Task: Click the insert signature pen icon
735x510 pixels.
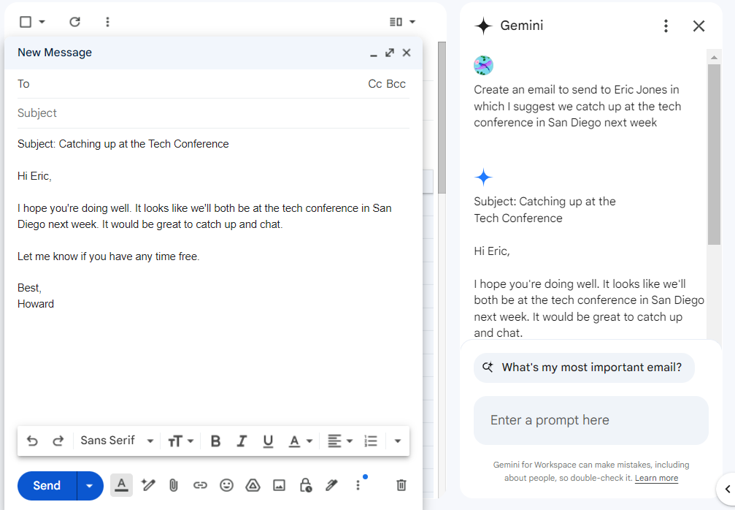Action: coord(331,485)
